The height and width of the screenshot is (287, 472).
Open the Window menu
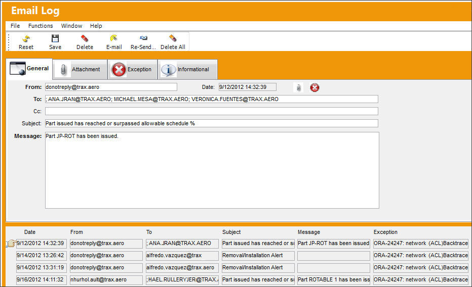pyautogui.click(x=71, y=26)
